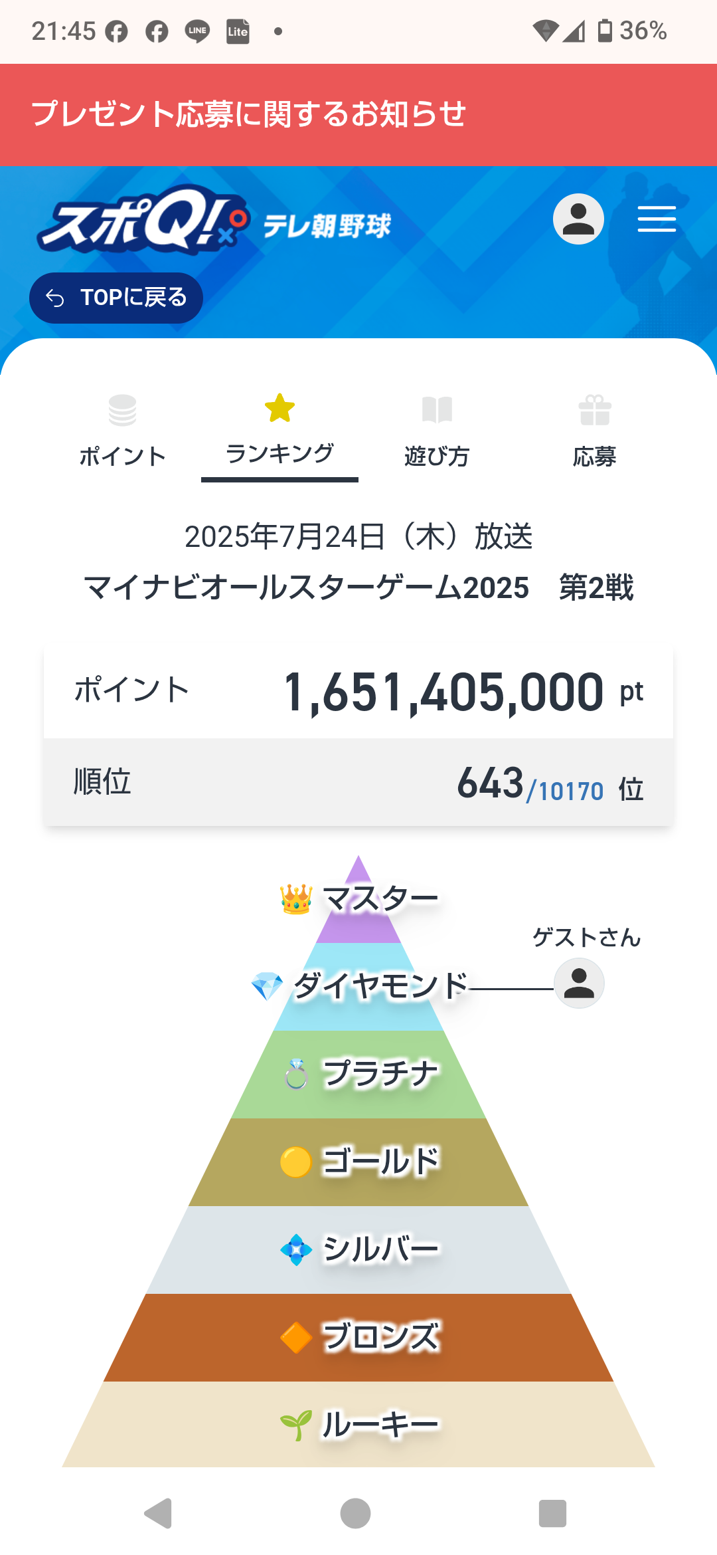Tap the crown icon beside マスター

296,899
